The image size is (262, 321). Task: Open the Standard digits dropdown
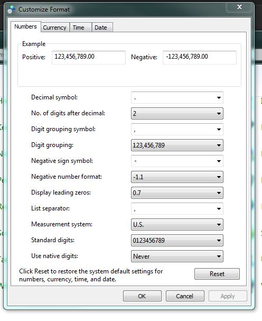point(177,240)
